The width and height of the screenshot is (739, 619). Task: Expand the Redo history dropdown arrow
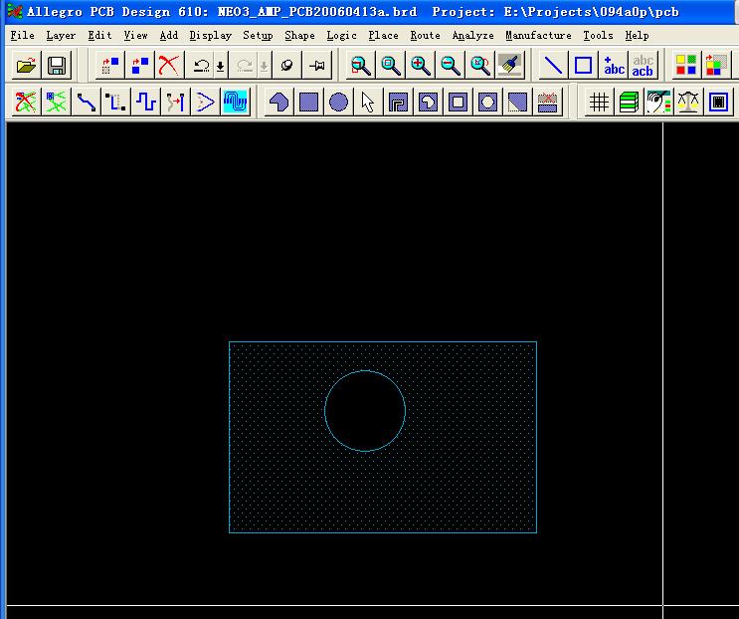264,67
